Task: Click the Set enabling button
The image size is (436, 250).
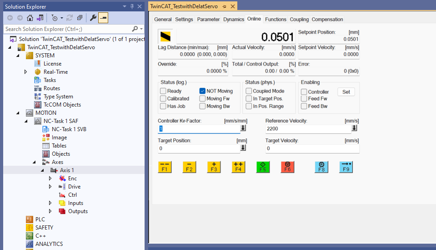Action: (346, 92)
